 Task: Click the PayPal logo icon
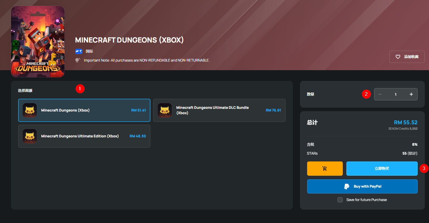[x=347, y=186]
